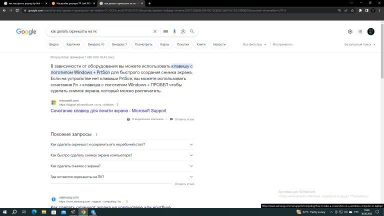Filter results by 'Покупки'

(183, 44)
